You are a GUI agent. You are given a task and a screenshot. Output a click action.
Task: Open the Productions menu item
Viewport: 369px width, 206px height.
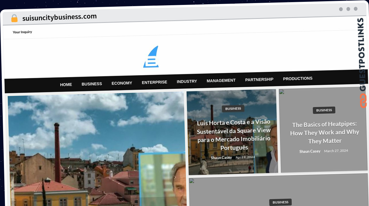point(298,78)
